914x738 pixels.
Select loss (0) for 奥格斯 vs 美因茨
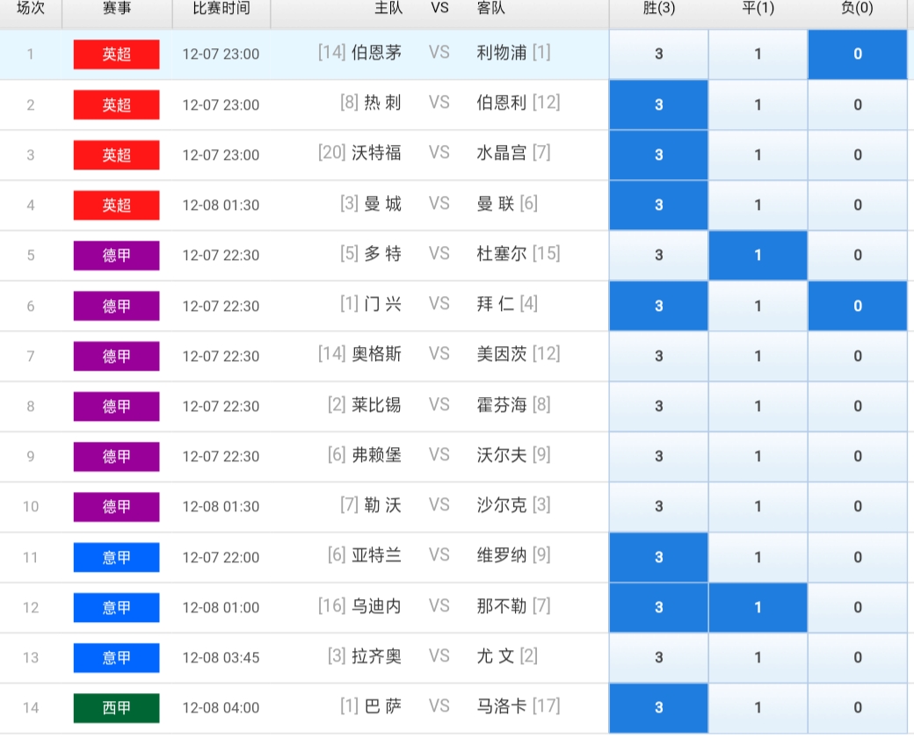click(x=858, y=356)
